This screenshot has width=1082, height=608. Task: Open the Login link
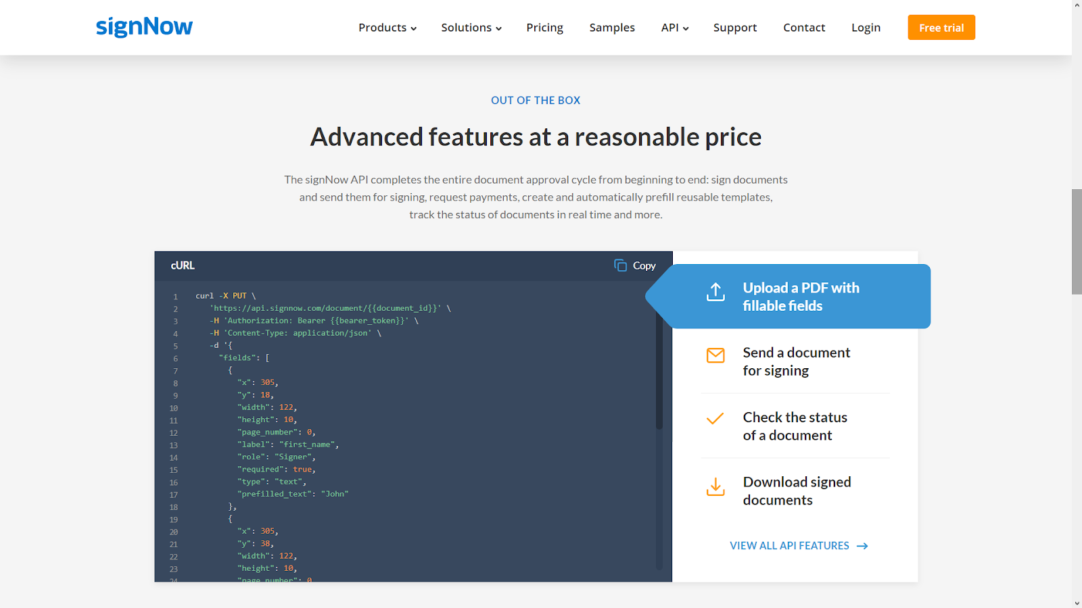[x=866, y=28]
